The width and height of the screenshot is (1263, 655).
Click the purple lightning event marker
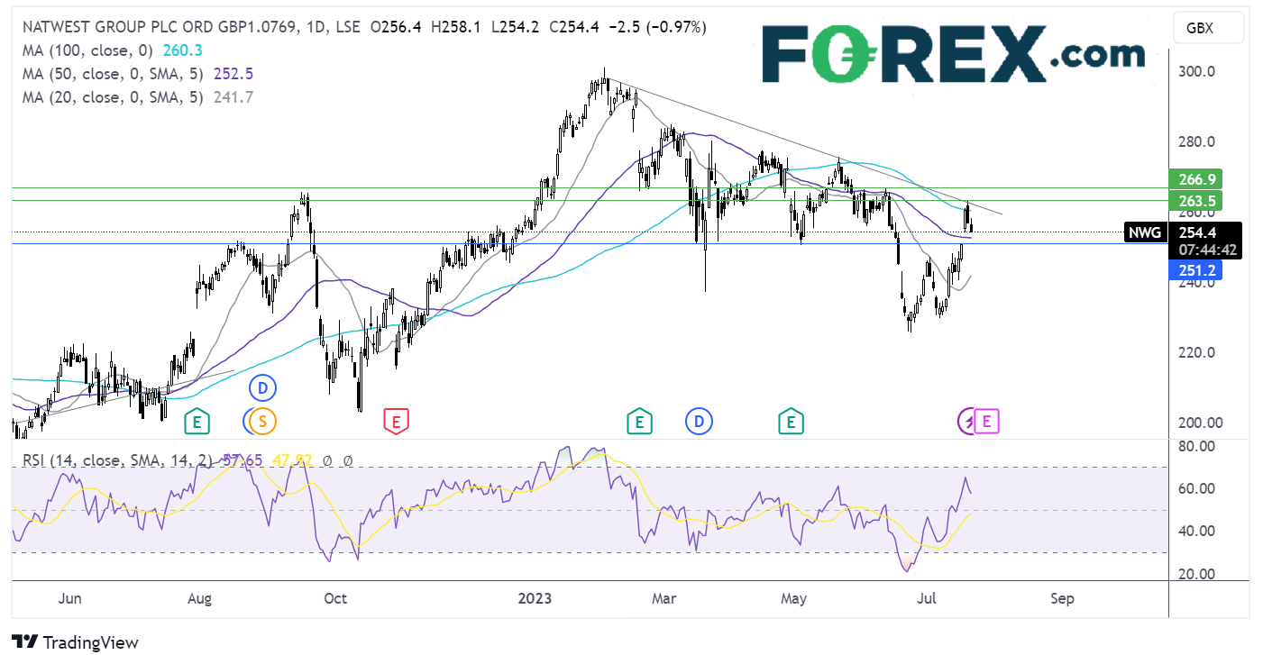[968, 420]
